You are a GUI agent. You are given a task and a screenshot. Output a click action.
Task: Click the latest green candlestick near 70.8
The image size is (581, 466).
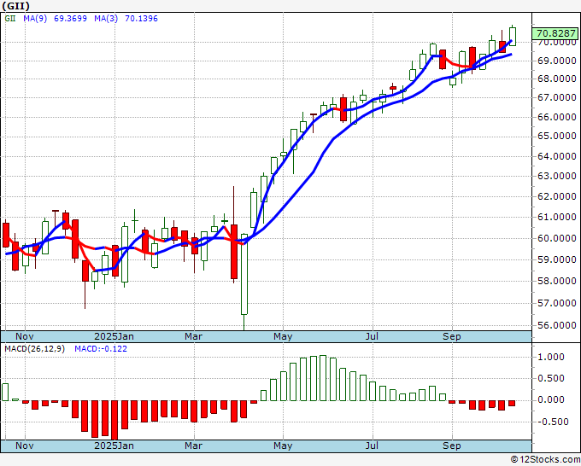click(x=513, y=36)
